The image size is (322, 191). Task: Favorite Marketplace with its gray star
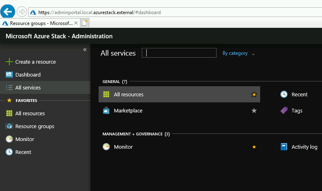tap(254, 111)
